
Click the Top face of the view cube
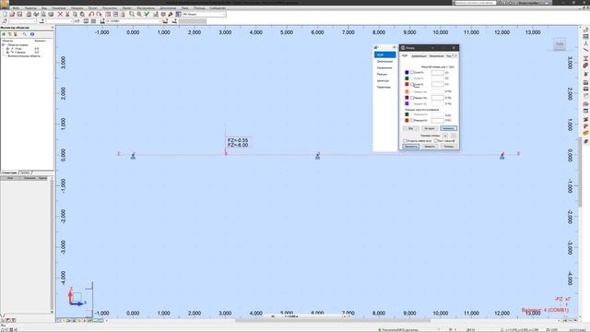point(560,44)
